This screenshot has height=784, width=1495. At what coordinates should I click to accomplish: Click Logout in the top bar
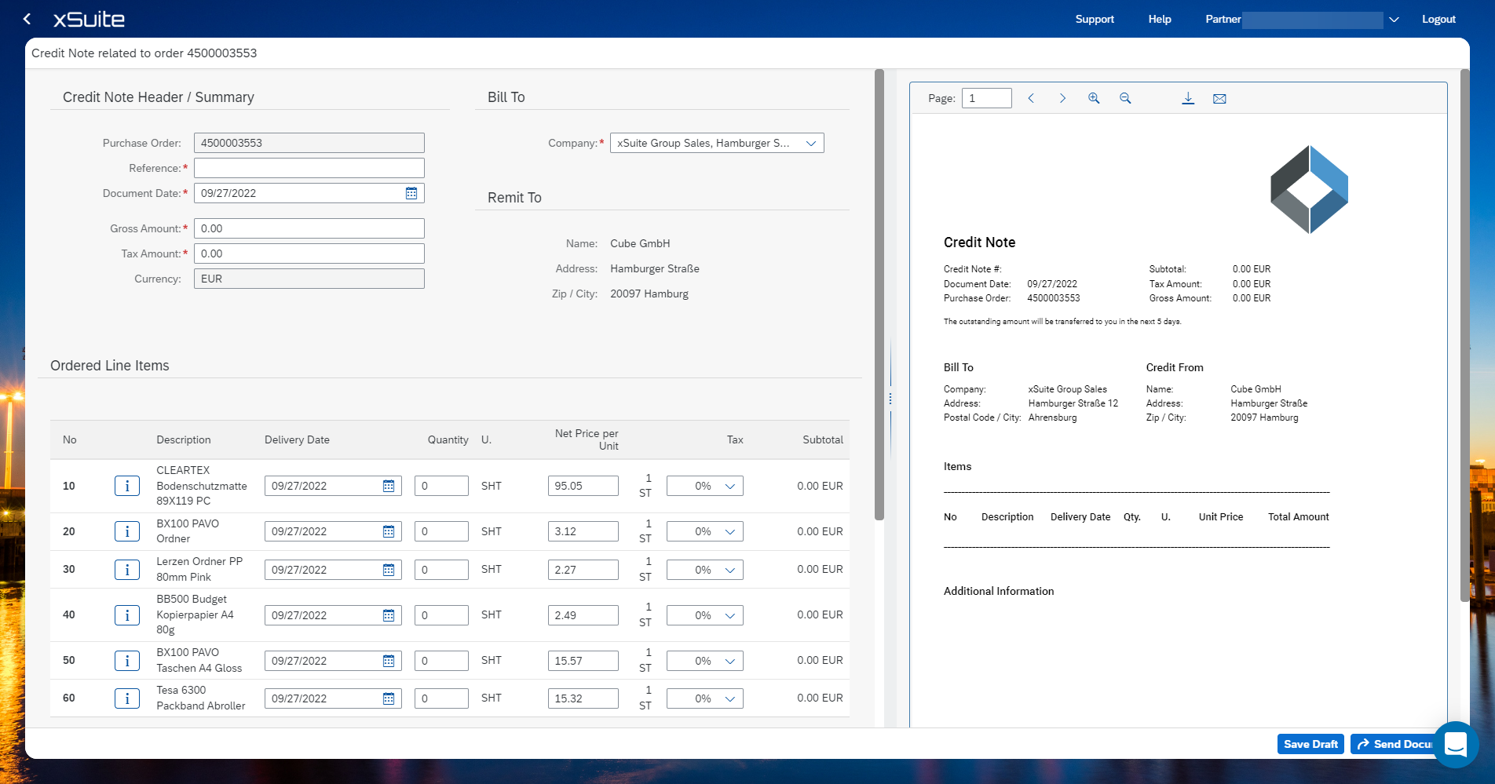pos(1438,19)
